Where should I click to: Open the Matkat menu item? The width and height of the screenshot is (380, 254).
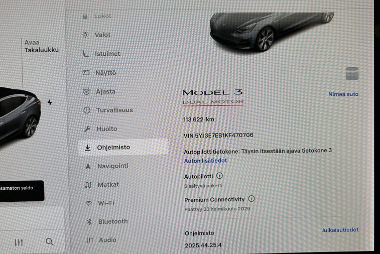pos(108,184)
